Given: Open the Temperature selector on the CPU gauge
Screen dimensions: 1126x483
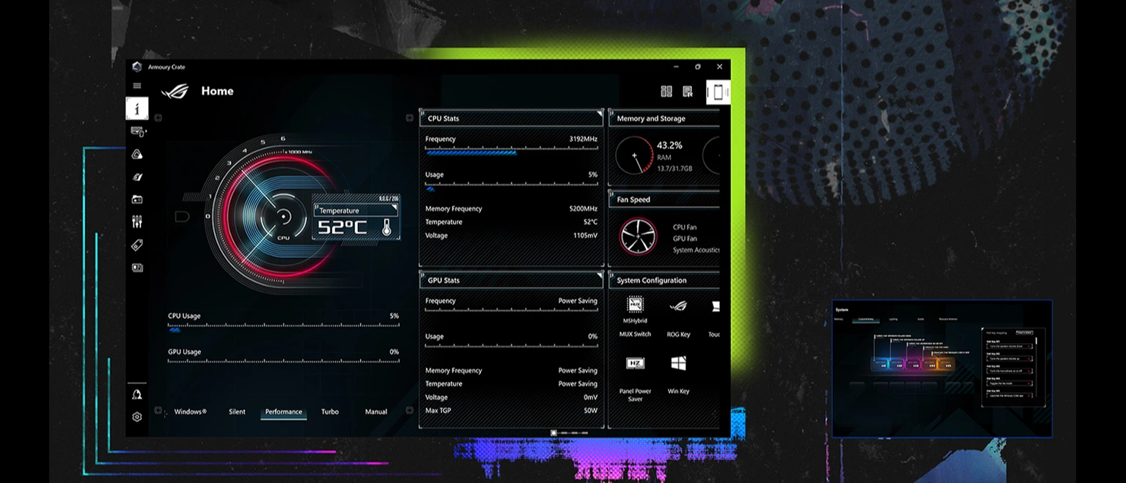Looking at the screenshot, I should click(x=357, y=210).
